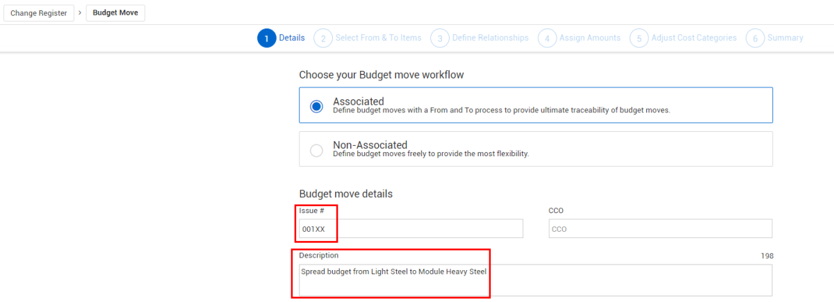
Task: Click the step 5 number circle
Action: [x=639, y=38]
